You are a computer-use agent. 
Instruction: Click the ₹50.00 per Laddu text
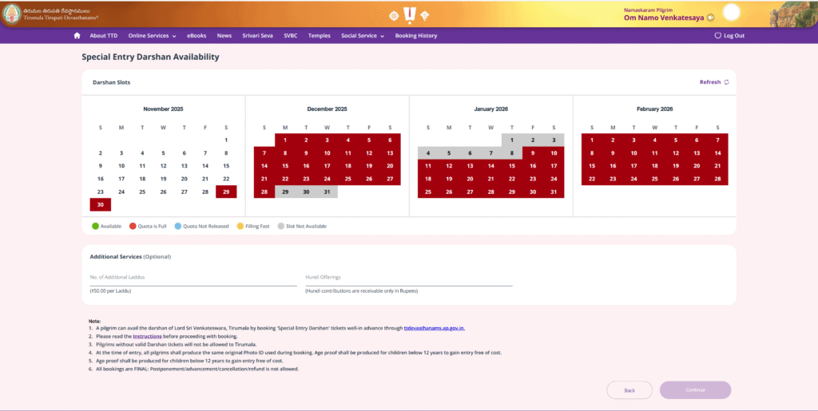[x=110, y=291]
